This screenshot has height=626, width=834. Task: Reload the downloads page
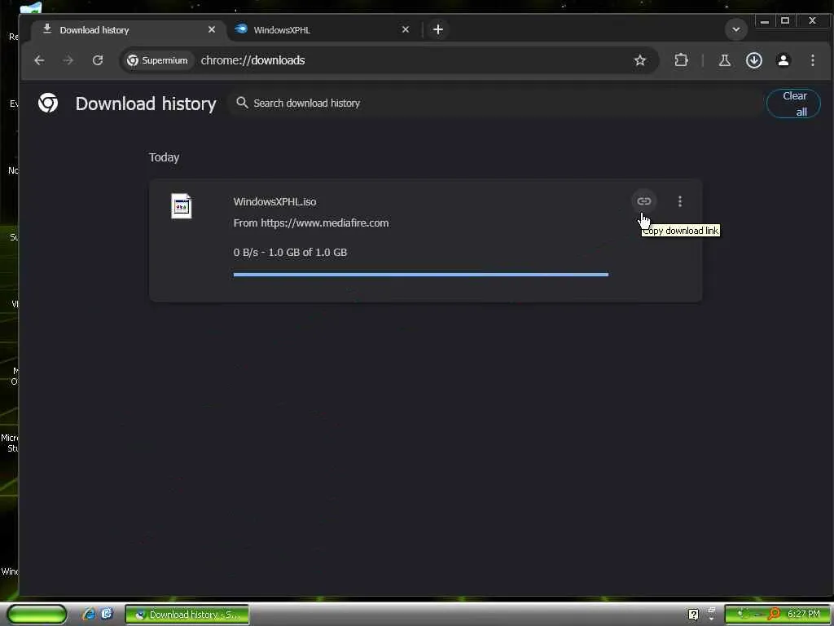(98, 60)
